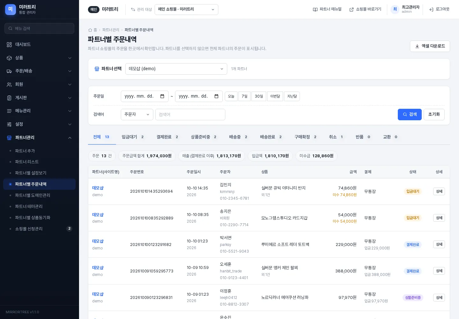The image size is (459, 319).
Task: Click 데모샵 link in 김민지 order row
Action: click(98, 188)
